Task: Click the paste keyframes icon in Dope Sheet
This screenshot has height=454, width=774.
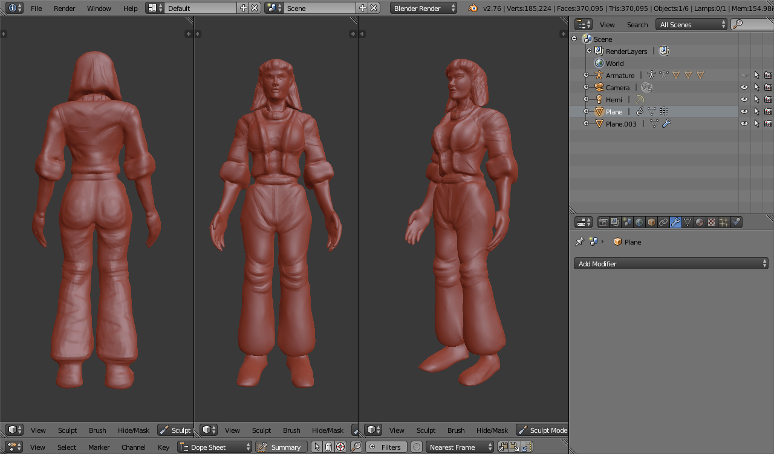Action: coord(515,447)
